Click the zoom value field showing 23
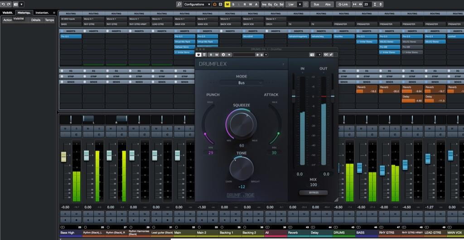This screenshot has width=464, height=240. 367,5
